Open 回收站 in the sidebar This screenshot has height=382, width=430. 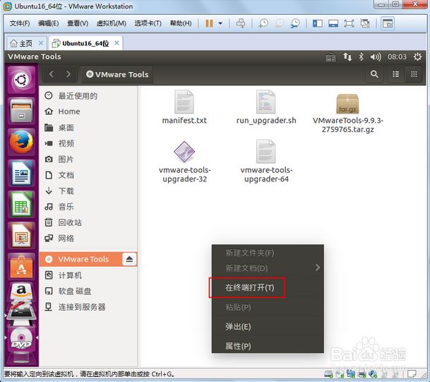tap(88, 222)
